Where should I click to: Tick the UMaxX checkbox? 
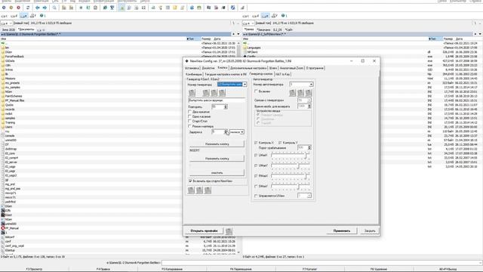tap(256, 155)
